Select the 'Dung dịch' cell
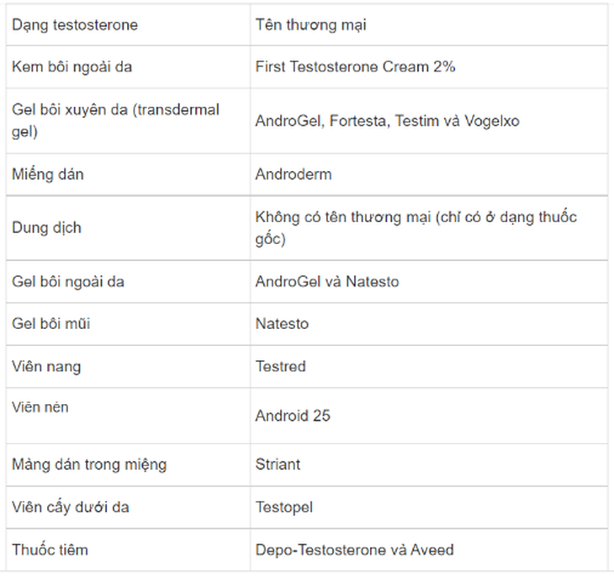Viewport: 614px width, 585px height. coord(128,227)
